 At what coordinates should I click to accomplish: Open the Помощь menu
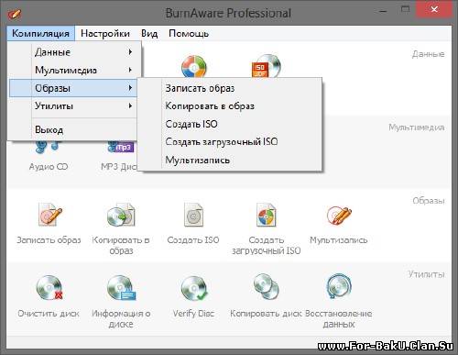pos(189,33)
